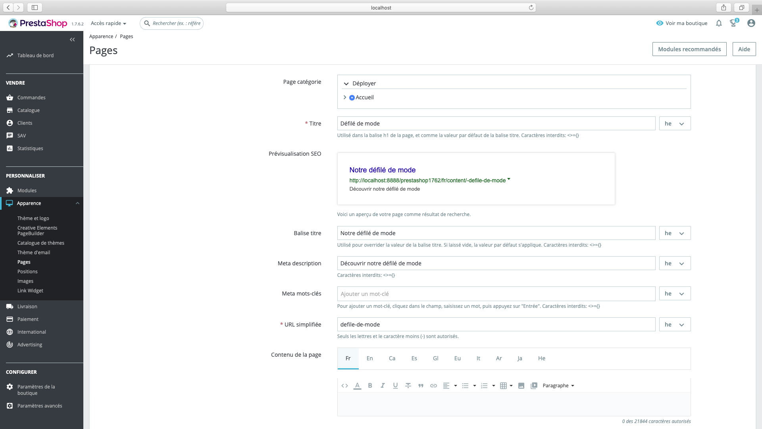This screenshot has width=762, height=429.
Task: Insert a blockquote in editor
Action: click(421, 386)
